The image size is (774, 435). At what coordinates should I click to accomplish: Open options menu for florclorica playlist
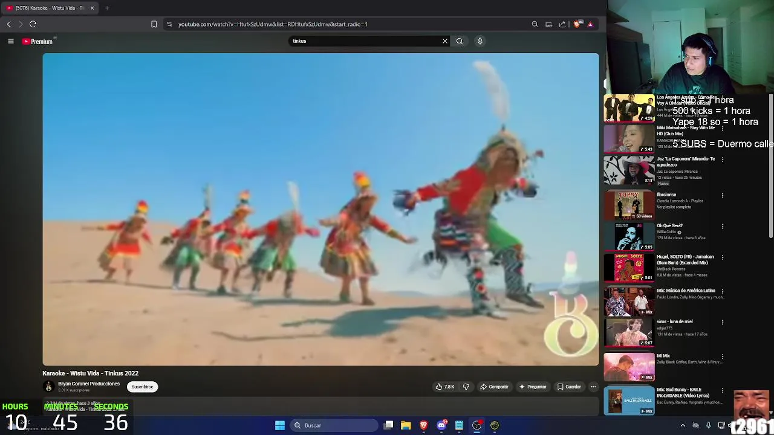(723, 196)
